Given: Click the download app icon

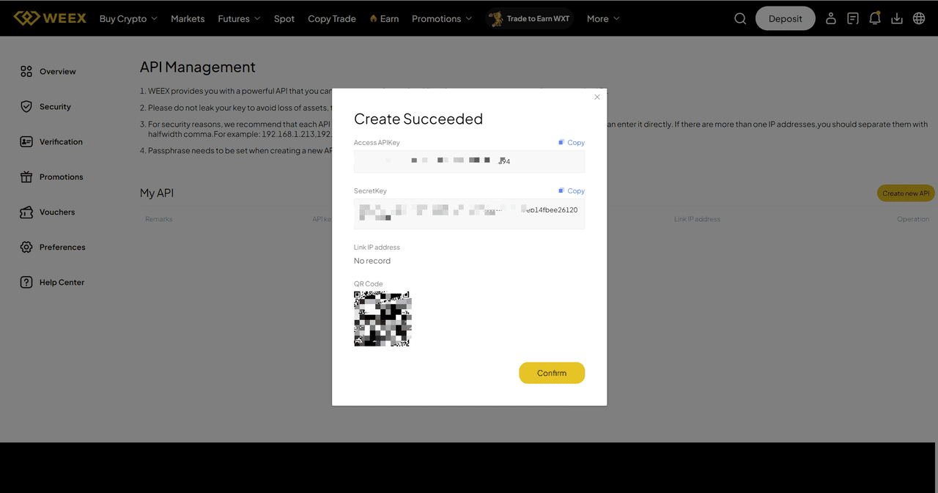Looking at the screenshot, I should pyautogui.click(x=896, y=18).
